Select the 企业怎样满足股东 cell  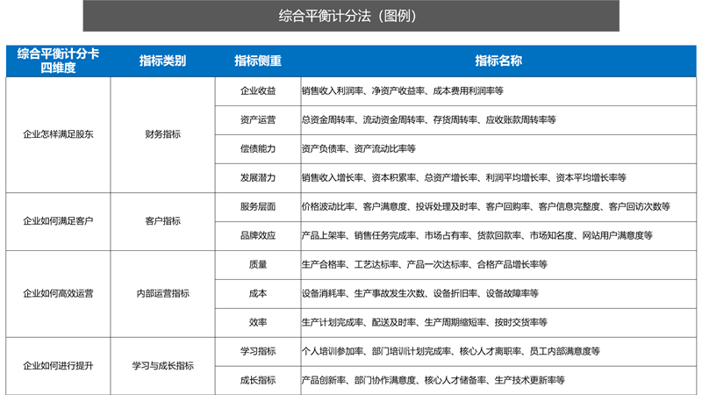(58, 134)
